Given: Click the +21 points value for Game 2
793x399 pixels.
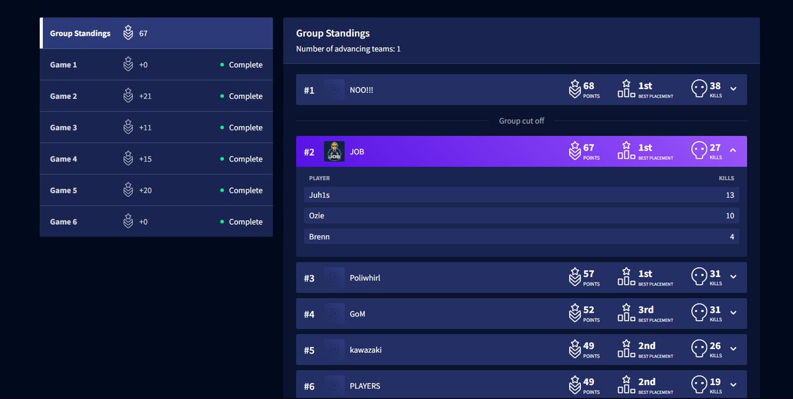Looking at the screenshot, I should 145,96.
